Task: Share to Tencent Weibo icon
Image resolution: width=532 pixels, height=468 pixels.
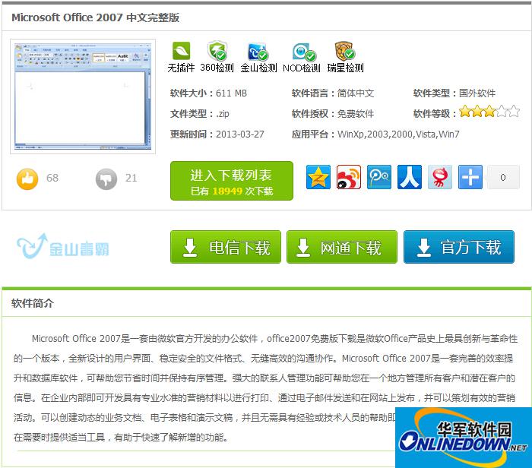Action: pyautogui.click(x=379, y=177)
